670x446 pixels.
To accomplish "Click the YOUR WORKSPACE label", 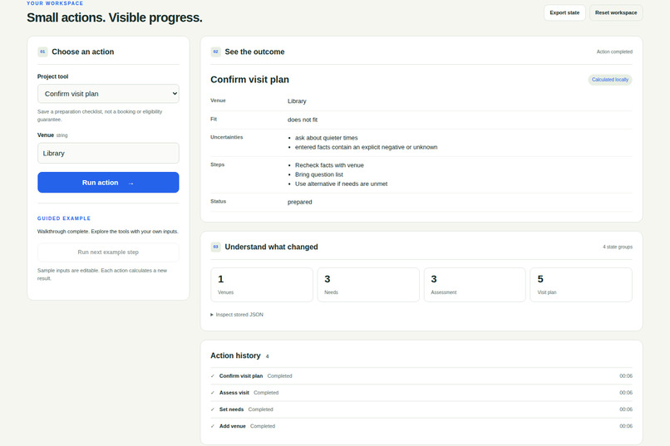I will point(55,3).
